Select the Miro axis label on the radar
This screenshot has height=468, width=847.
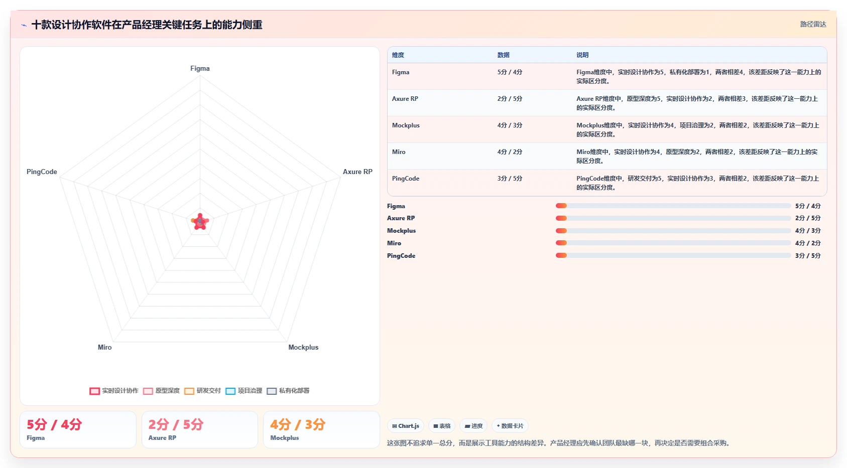pyautogui.click(x=104, y=347)
